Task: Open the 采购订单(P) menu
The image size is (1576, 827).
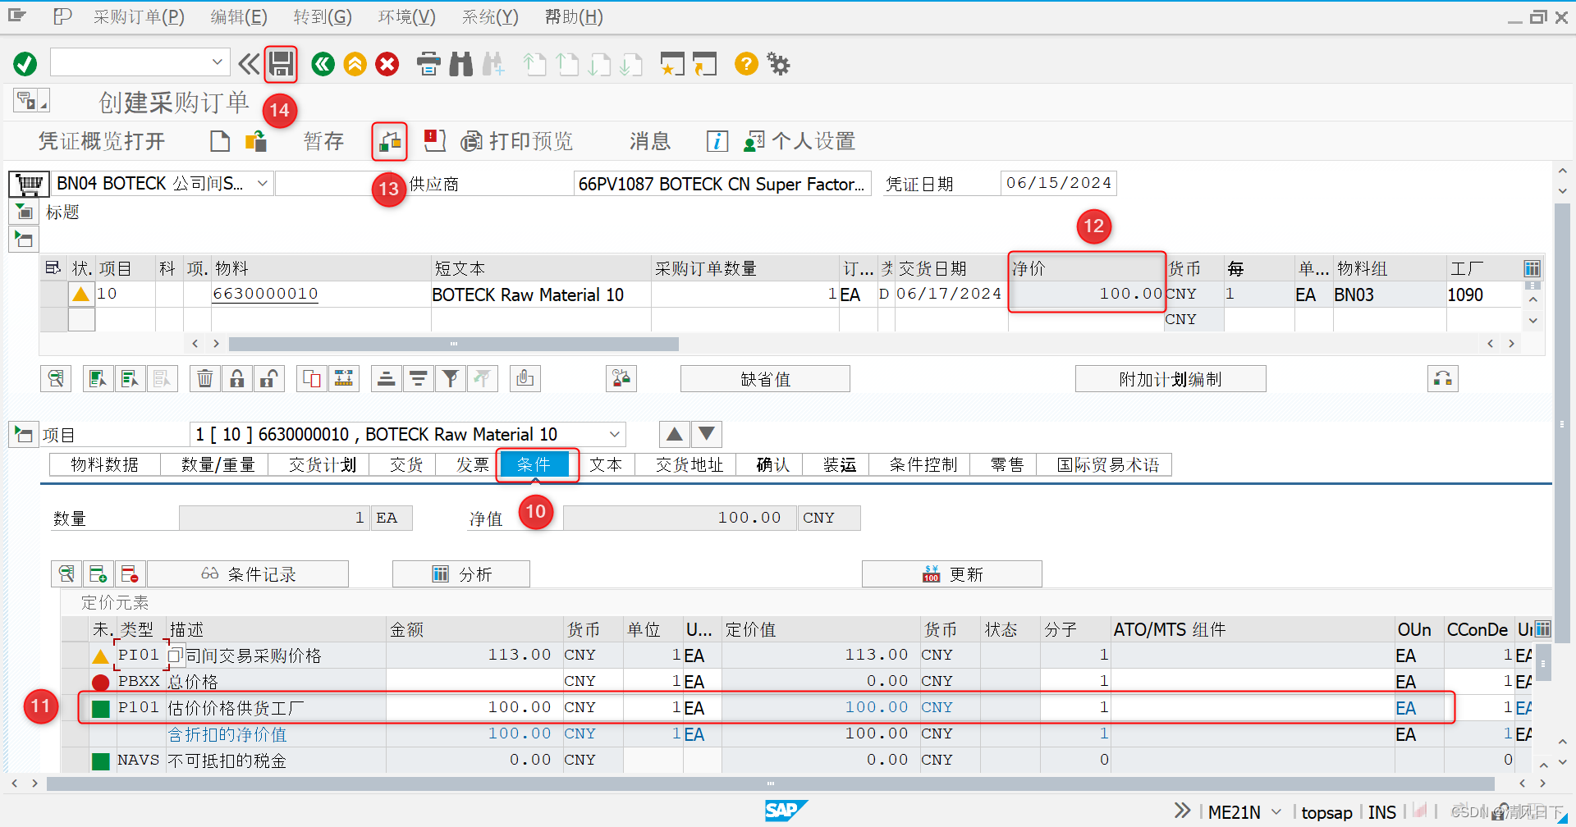Action: 139,16
